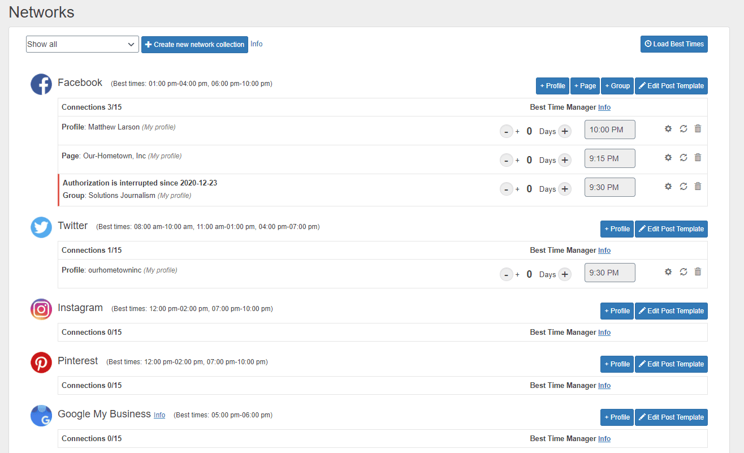Increase days for Our-Hometown, Inc page

click(x=565, y=160)
